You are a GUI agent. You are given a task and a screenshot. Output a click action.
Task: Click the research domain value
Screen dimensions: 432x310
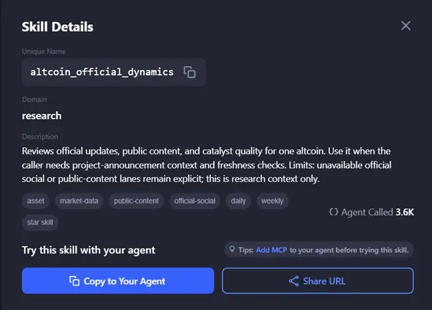tap(42, 116)
